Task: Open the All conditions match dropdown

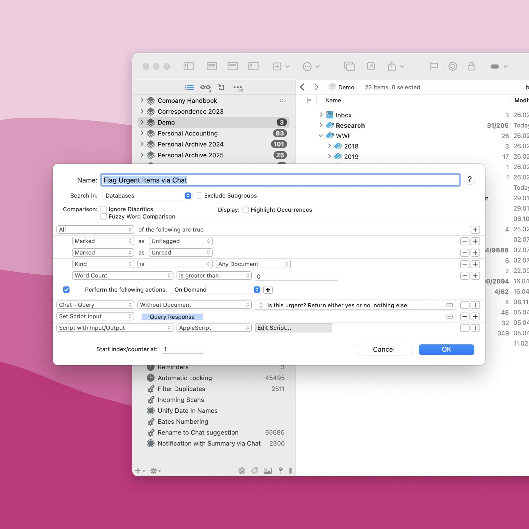Action: pos(95,229)
